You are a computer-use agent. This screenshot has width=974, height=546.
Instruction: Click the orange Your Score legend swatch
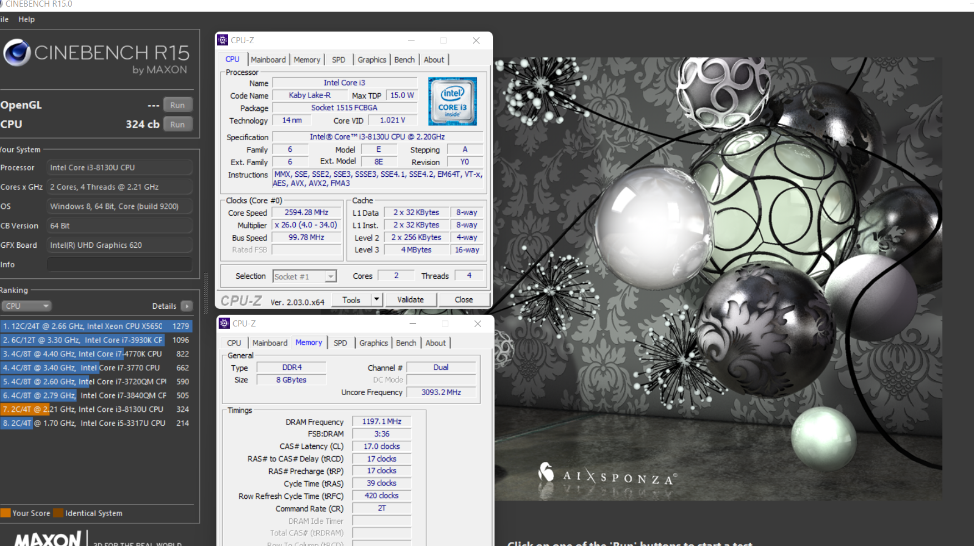click(x=6, y=513)
